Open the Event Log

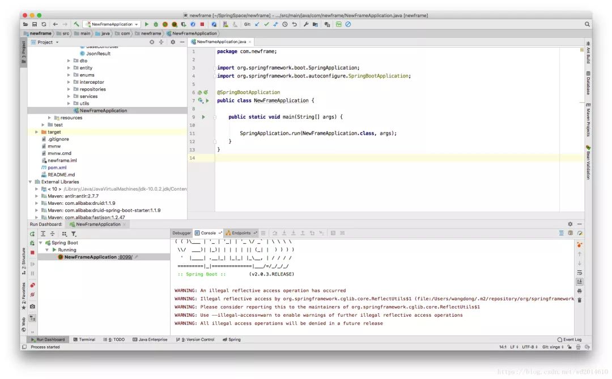click(571, 339)
